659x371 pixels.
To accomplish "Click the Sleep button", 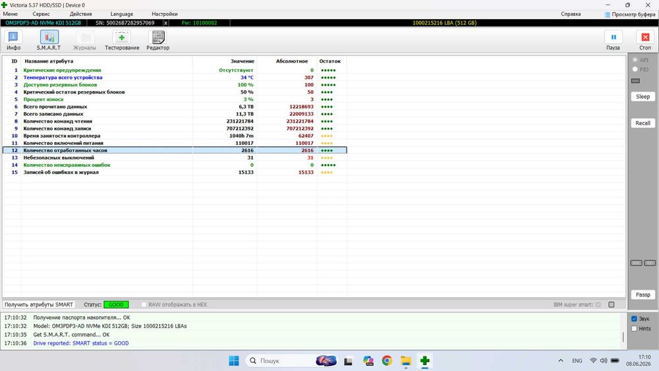I will pos(643,97).
